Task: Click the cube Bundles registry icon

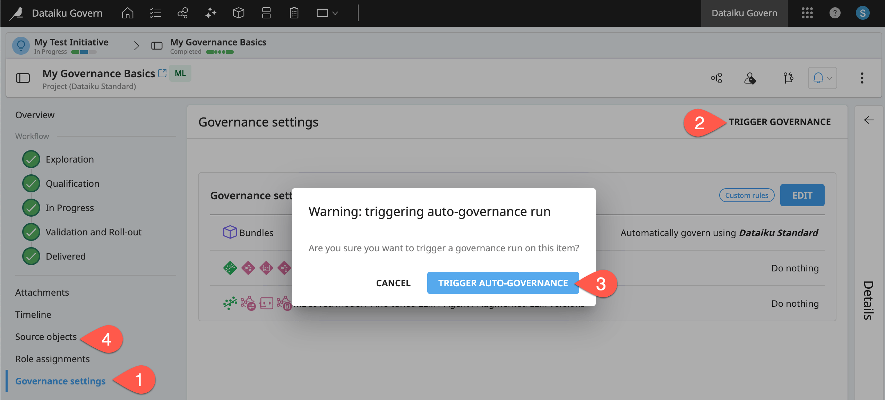Action: coord(239,13)
